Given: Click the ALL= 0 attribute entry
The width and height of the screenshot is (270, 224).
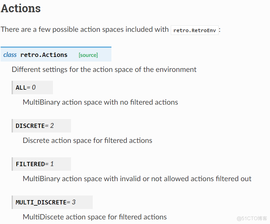Looking at the screenshot, I should pyautogui.click(x=32, y=88).
